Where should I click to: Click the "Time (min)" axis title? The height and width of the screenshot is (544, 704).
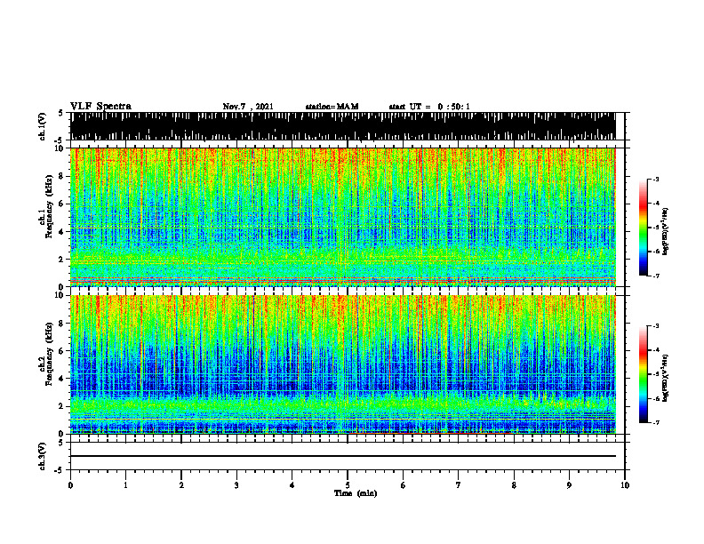[x=356, y=493]
